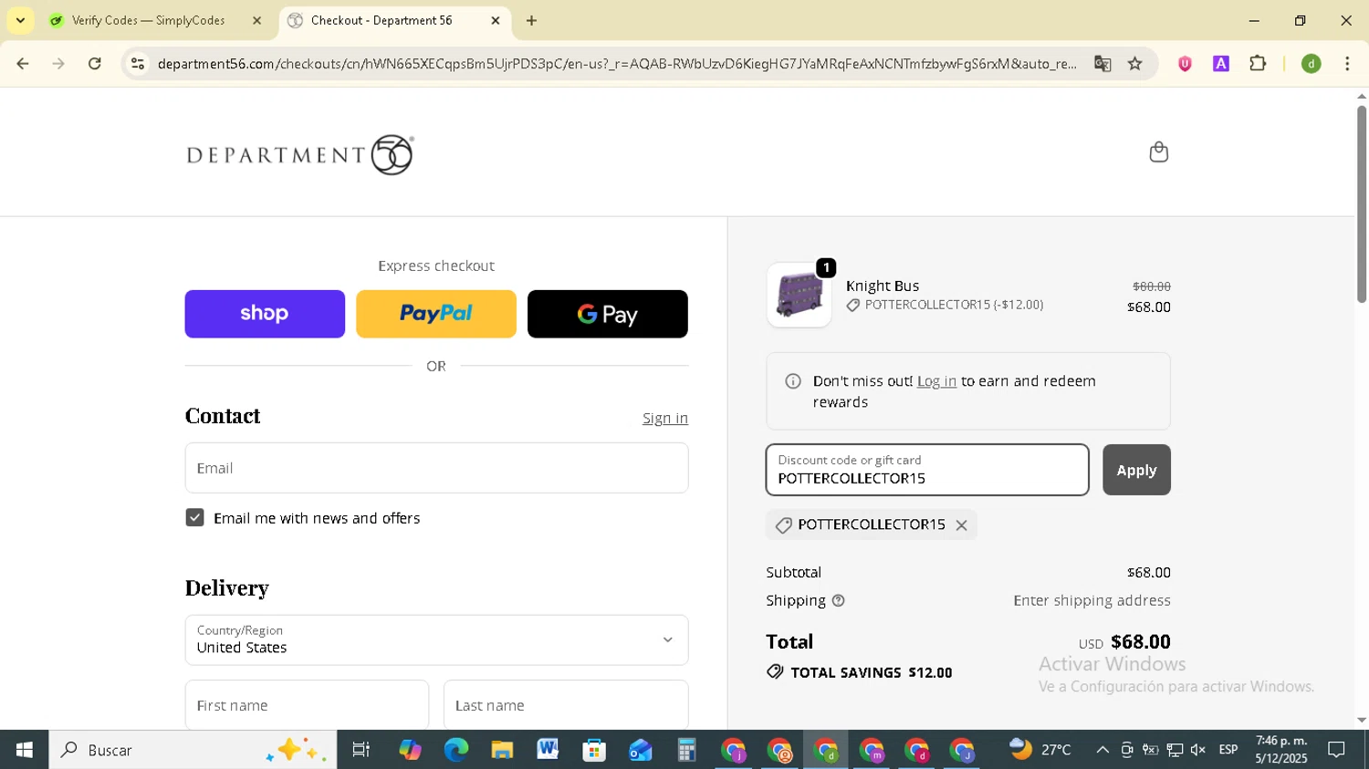
Task: Click the Google Translate page icon
Action: (1103, 64)
